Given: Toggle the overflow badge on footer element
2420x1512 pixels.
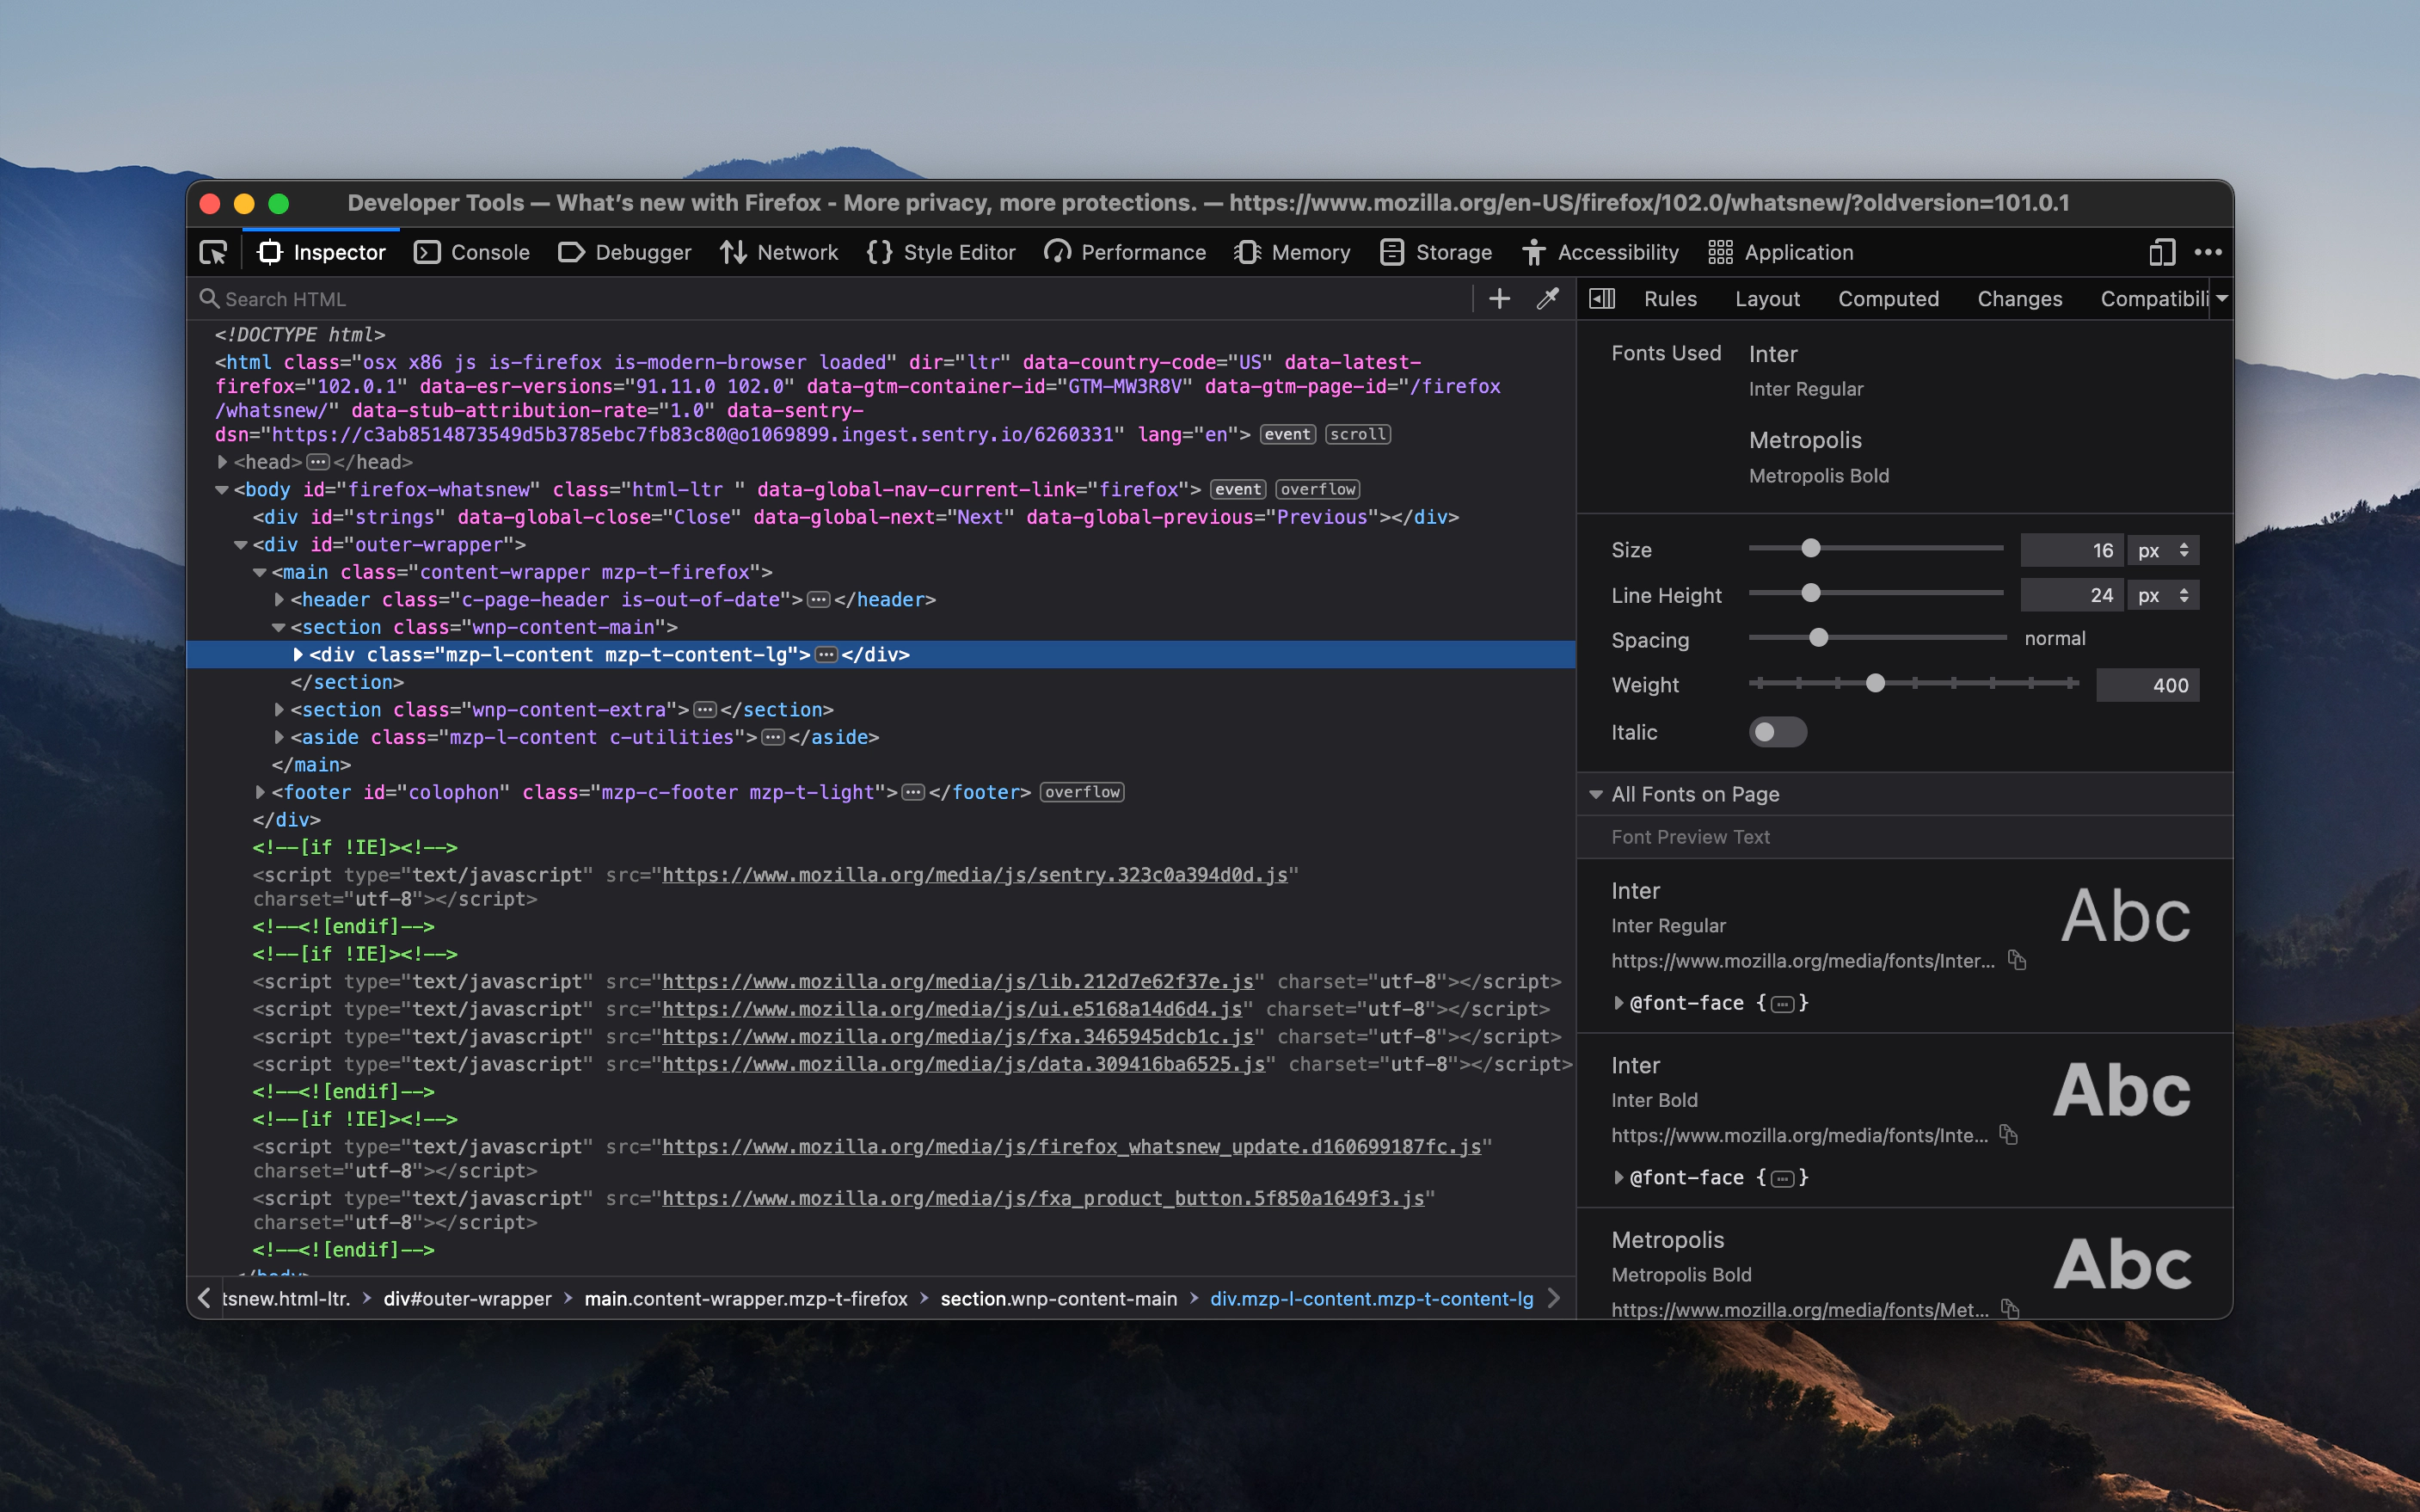Looking at the screenshot, I should 1082,792.
